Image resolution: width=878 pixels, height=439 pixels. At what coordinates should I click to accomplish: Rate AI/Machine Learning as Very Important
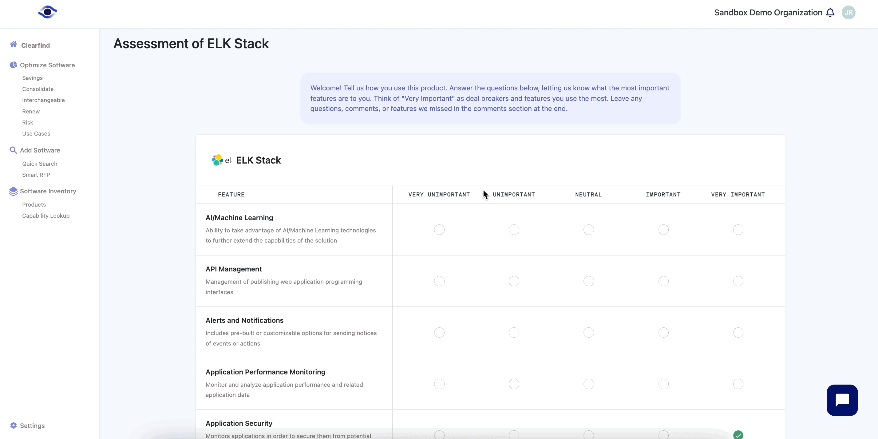738,230
